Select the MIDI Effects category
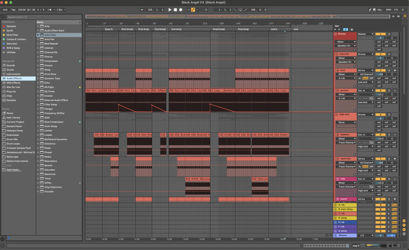Screen dimensions: 409x250 coord(14,83)
